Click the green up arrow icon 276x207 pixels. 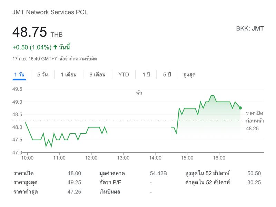click(55, 47)
